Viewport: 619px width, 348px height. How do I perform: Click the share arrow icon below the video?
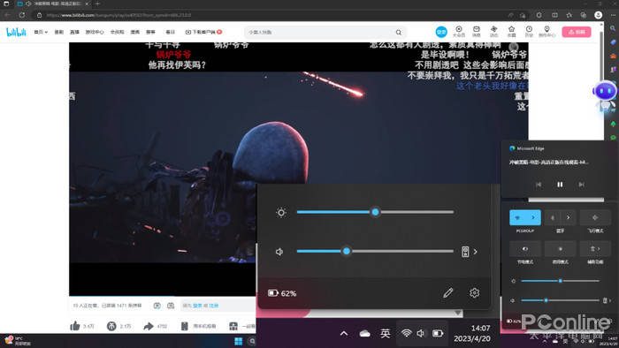(x=149, y=326)
